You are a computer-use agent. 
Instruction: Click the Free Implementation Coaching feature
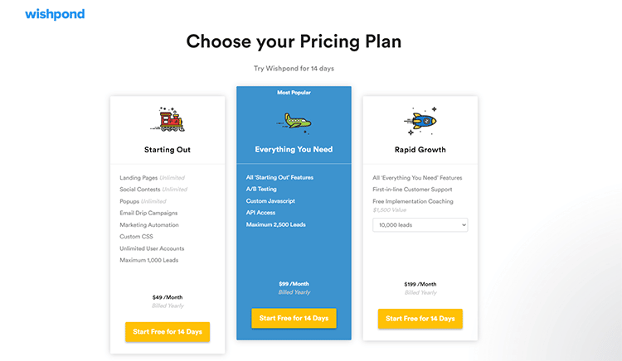(415, 201)
